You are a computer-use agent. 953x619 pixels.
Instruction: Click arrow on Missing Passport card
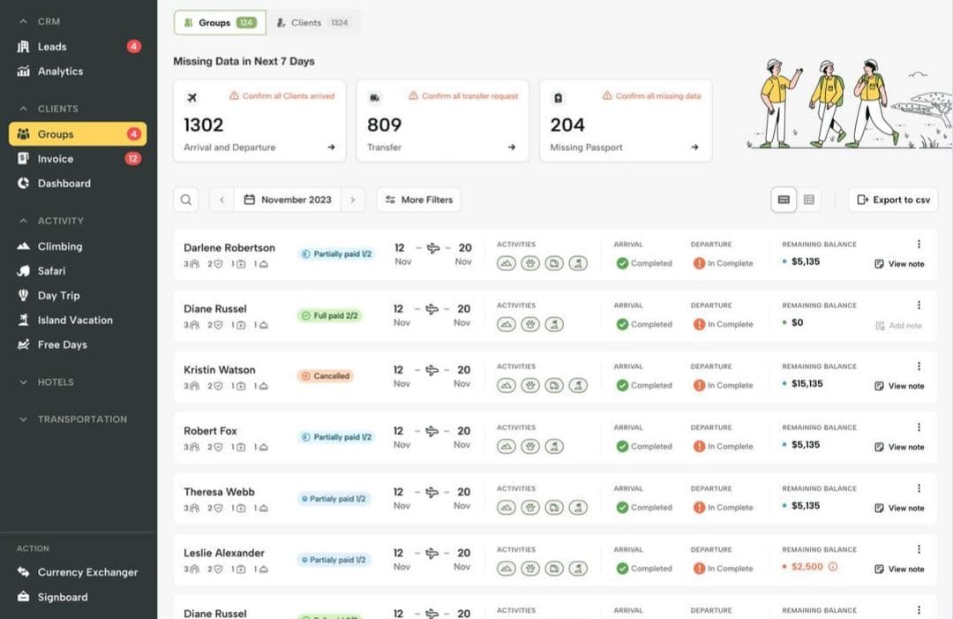[x=695, y=147]
